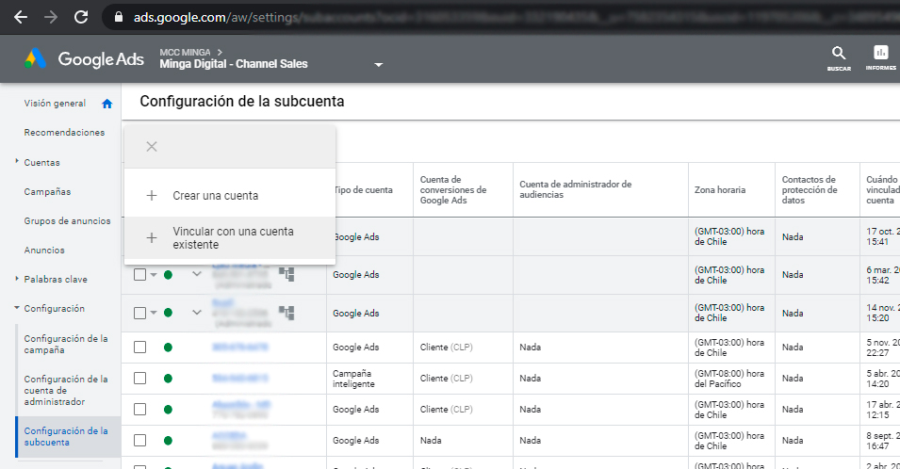This screenshot has height=469, width=900.
Task: Go to Campañas in the sidebar
Action: [x=48, y=192]
